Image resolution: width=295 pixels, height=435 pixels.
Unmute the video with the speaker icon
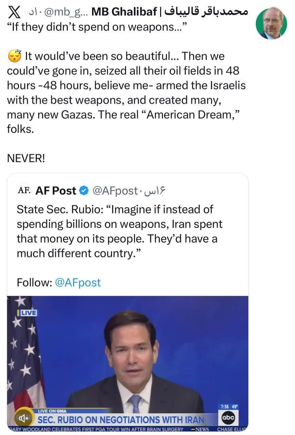24,418
